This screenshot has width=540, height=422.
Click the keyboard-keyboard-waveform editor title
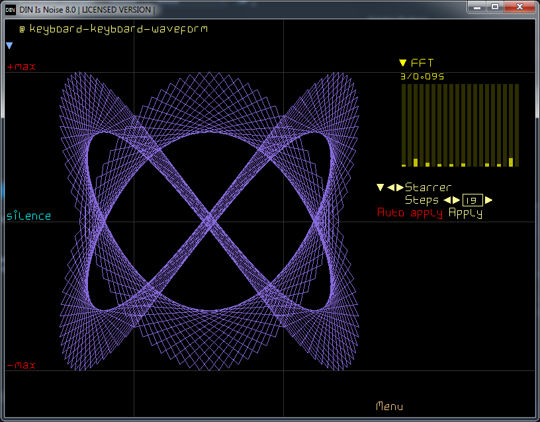tap(118, 29)
